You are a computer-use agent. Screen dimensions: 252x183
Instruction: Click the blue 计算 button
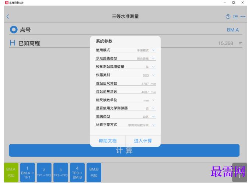124,151
